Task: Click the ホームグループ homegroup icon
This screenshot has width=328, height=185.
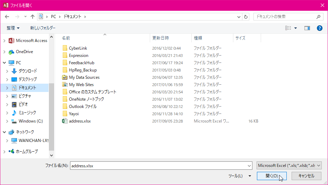Action: 11,151
